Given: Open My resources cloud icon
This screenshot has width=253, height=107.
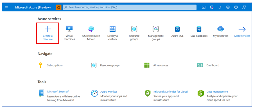Looking at the screenshot, I should pos(221,29).
